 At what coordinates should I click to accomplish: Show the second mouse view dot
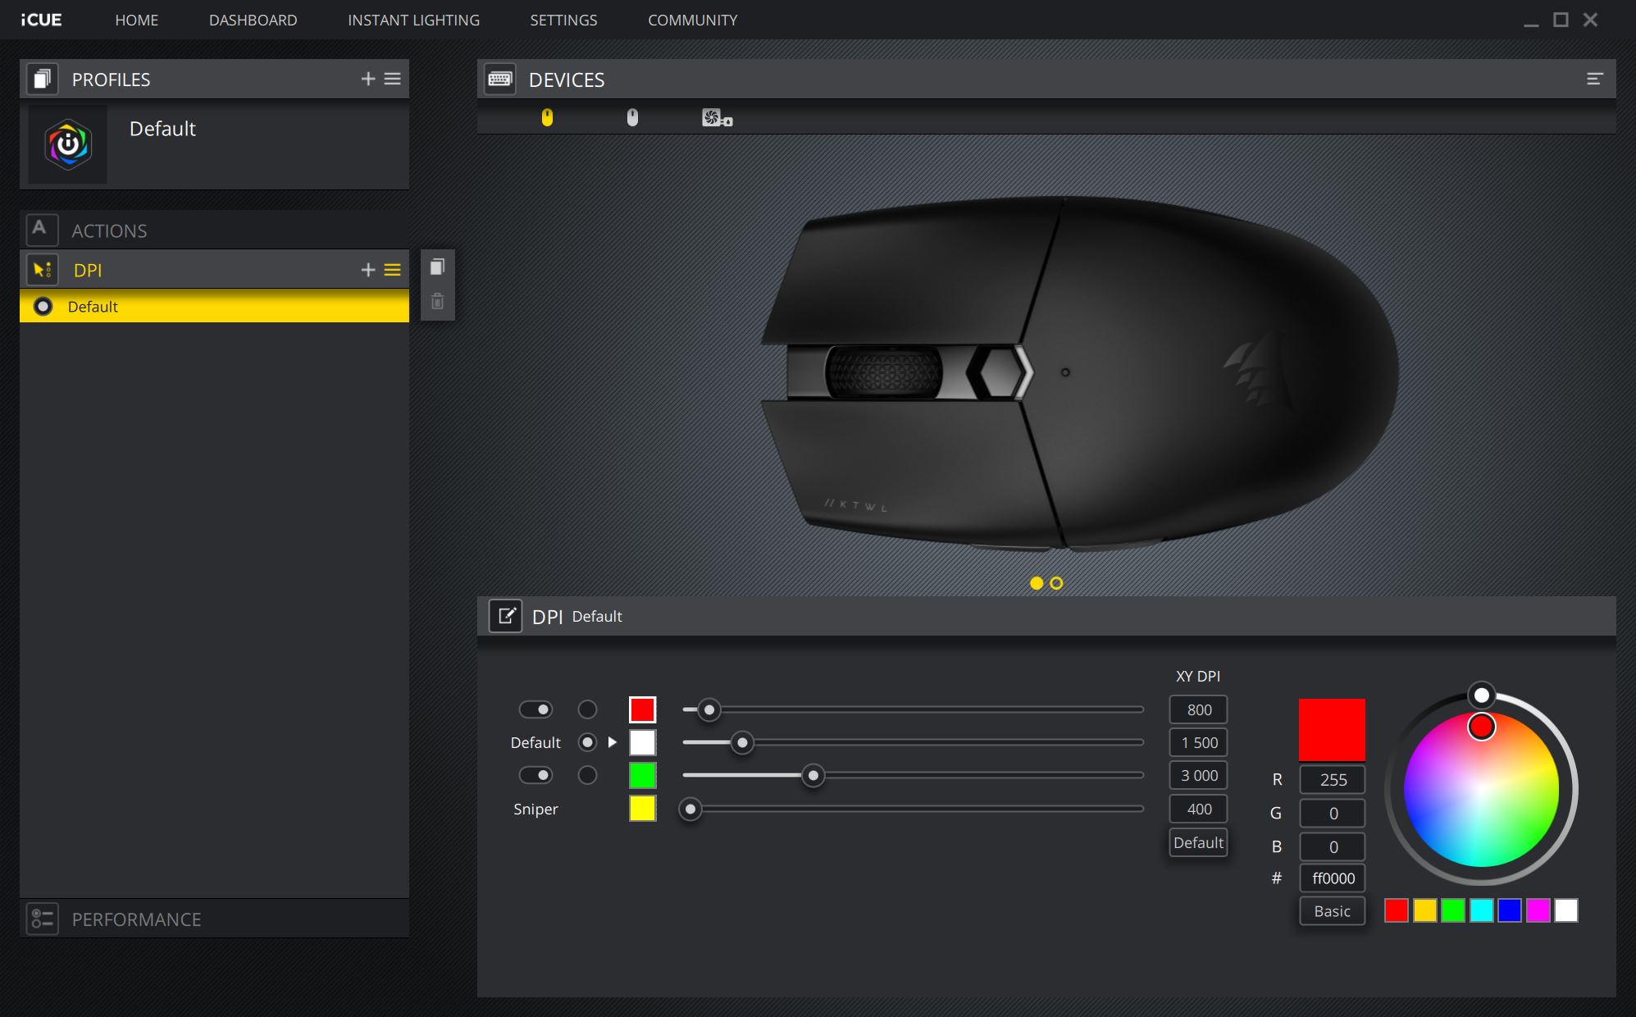point(1056,583)
